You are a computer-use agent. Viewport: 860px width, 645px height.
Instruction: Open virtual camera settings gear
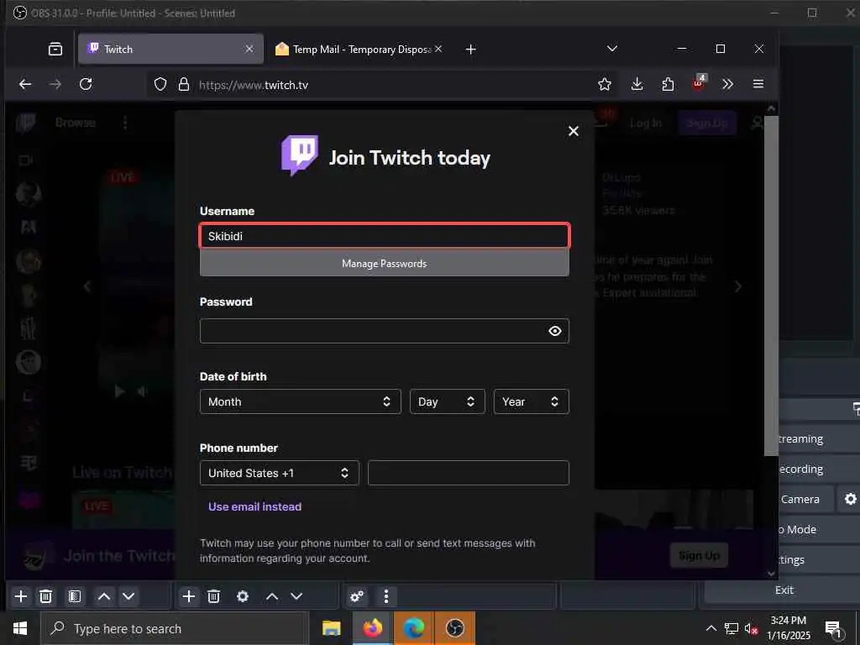(850, 499)
